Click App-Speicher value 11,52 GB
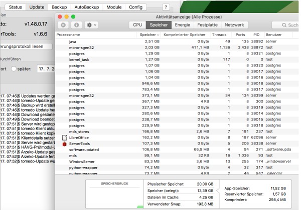Screen dimensions: 301x210 [x=278, y=188]
